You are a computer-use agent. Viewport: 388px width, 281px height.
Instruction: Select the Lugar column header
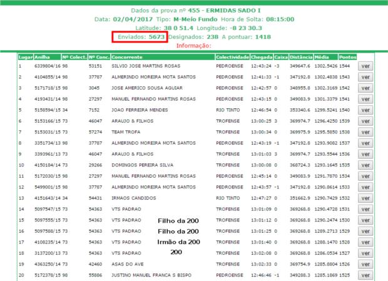pos(26,56)
